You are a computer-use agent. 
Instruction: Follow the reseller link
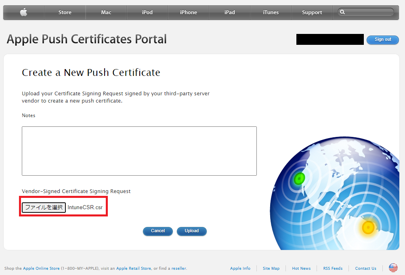click(179, 268)
